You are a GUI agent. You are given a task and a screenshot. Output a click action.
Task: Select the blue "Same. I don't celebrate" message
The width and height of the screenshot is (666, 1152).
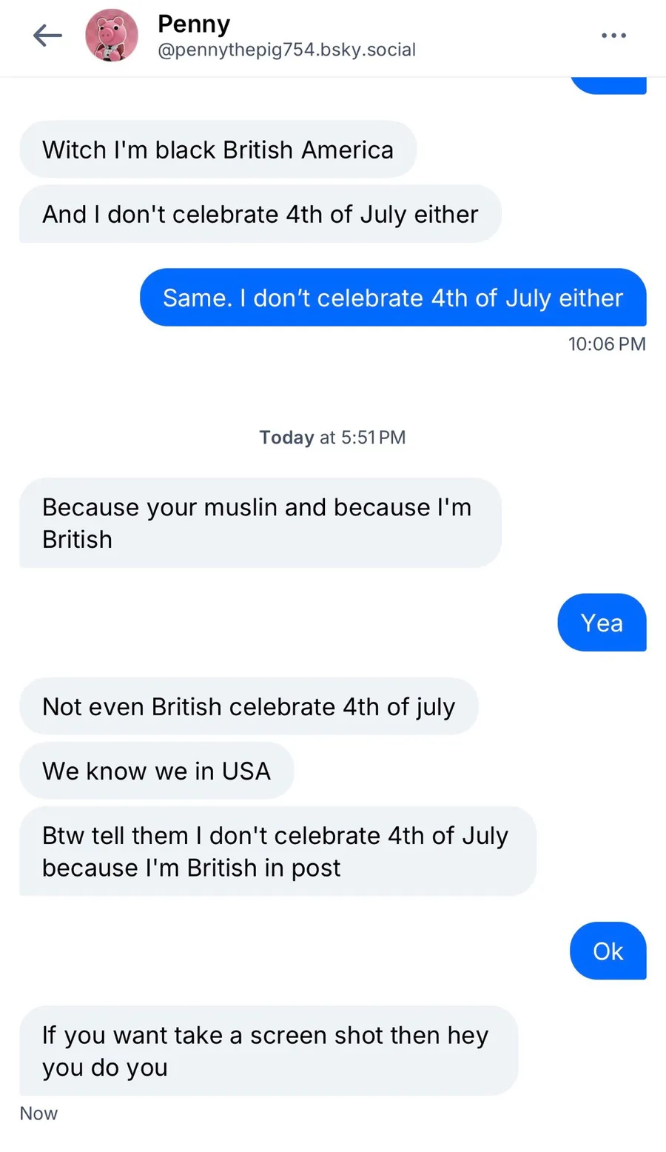tap(393, 298)
